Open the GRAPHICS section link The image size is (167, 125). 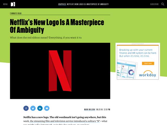pos(62,4)
